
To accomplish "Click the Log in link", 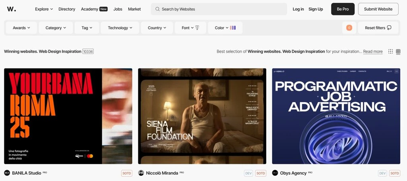I will 298,9.
